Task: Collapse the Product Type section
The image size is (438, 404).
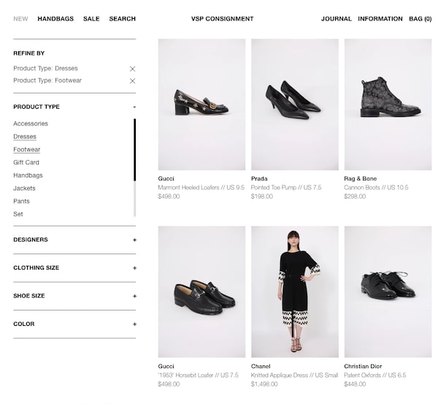Action: [x=134, y=107]
